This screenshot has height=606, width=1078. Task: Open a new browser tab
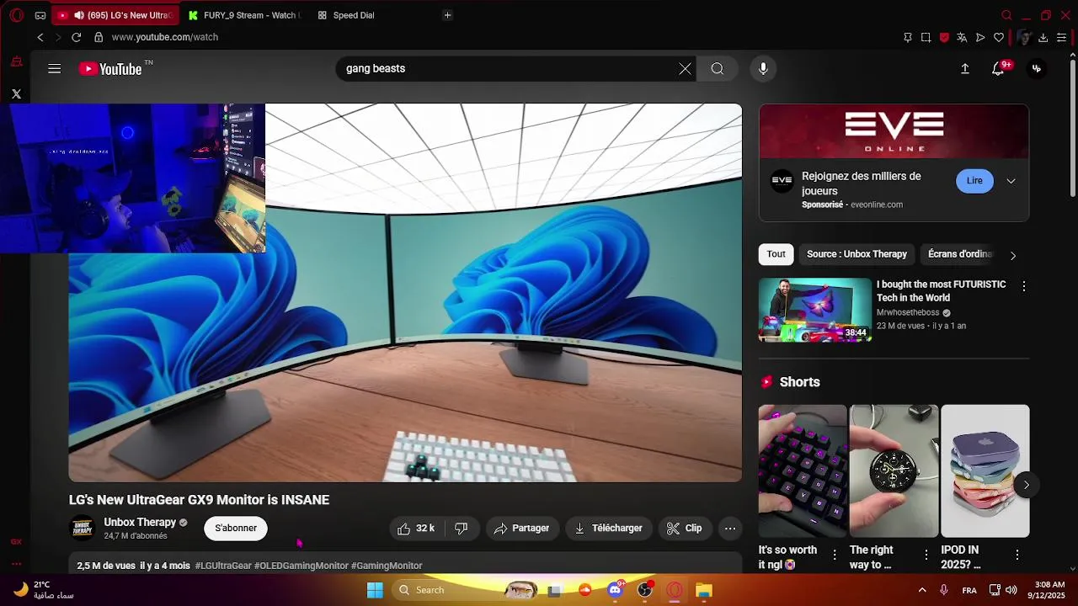click(x=447, y=15)
